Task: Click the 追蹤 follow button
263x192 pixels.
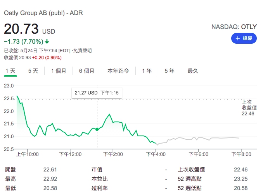Action: point(244,38)
